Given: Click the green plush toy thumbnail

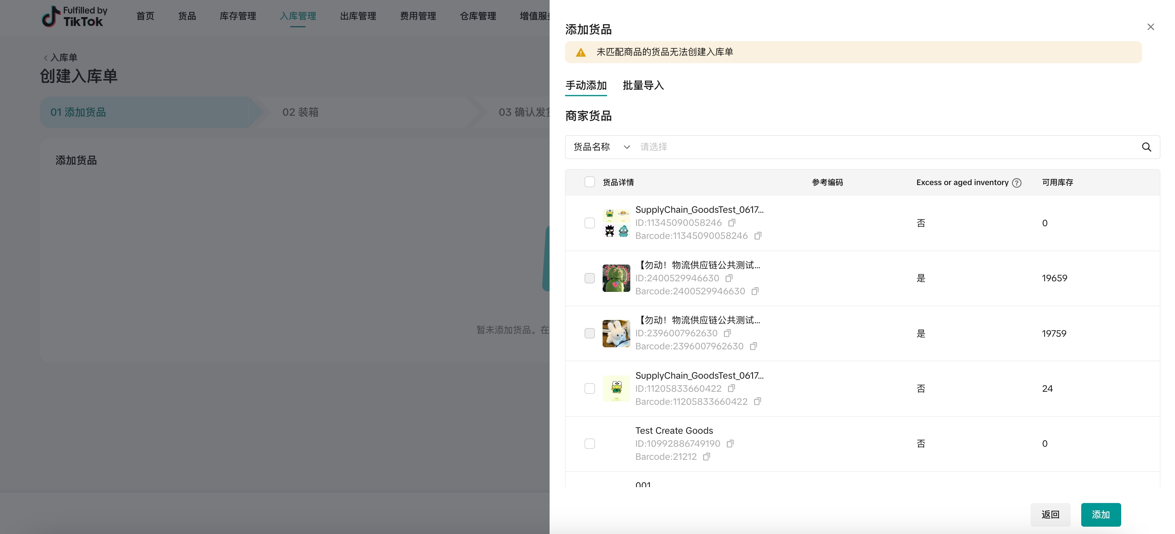Looking at the screenshot, I should (616, 278).
